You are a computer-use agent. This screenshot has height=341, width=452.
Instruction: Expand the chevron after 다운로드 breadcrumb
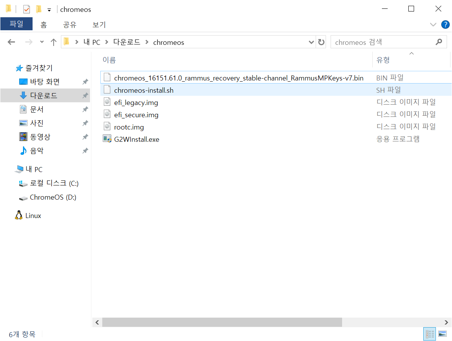click(147, 42)
